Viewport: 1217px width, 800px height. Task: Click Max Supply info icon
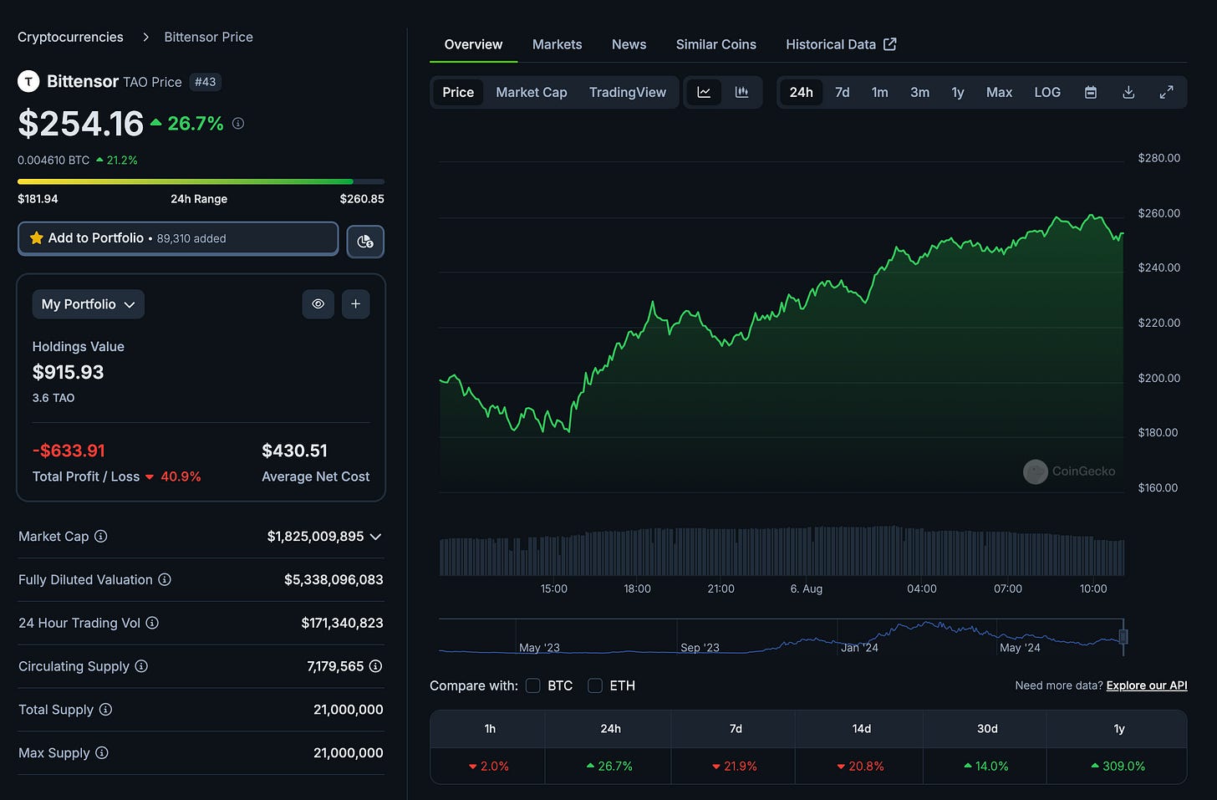102,752
